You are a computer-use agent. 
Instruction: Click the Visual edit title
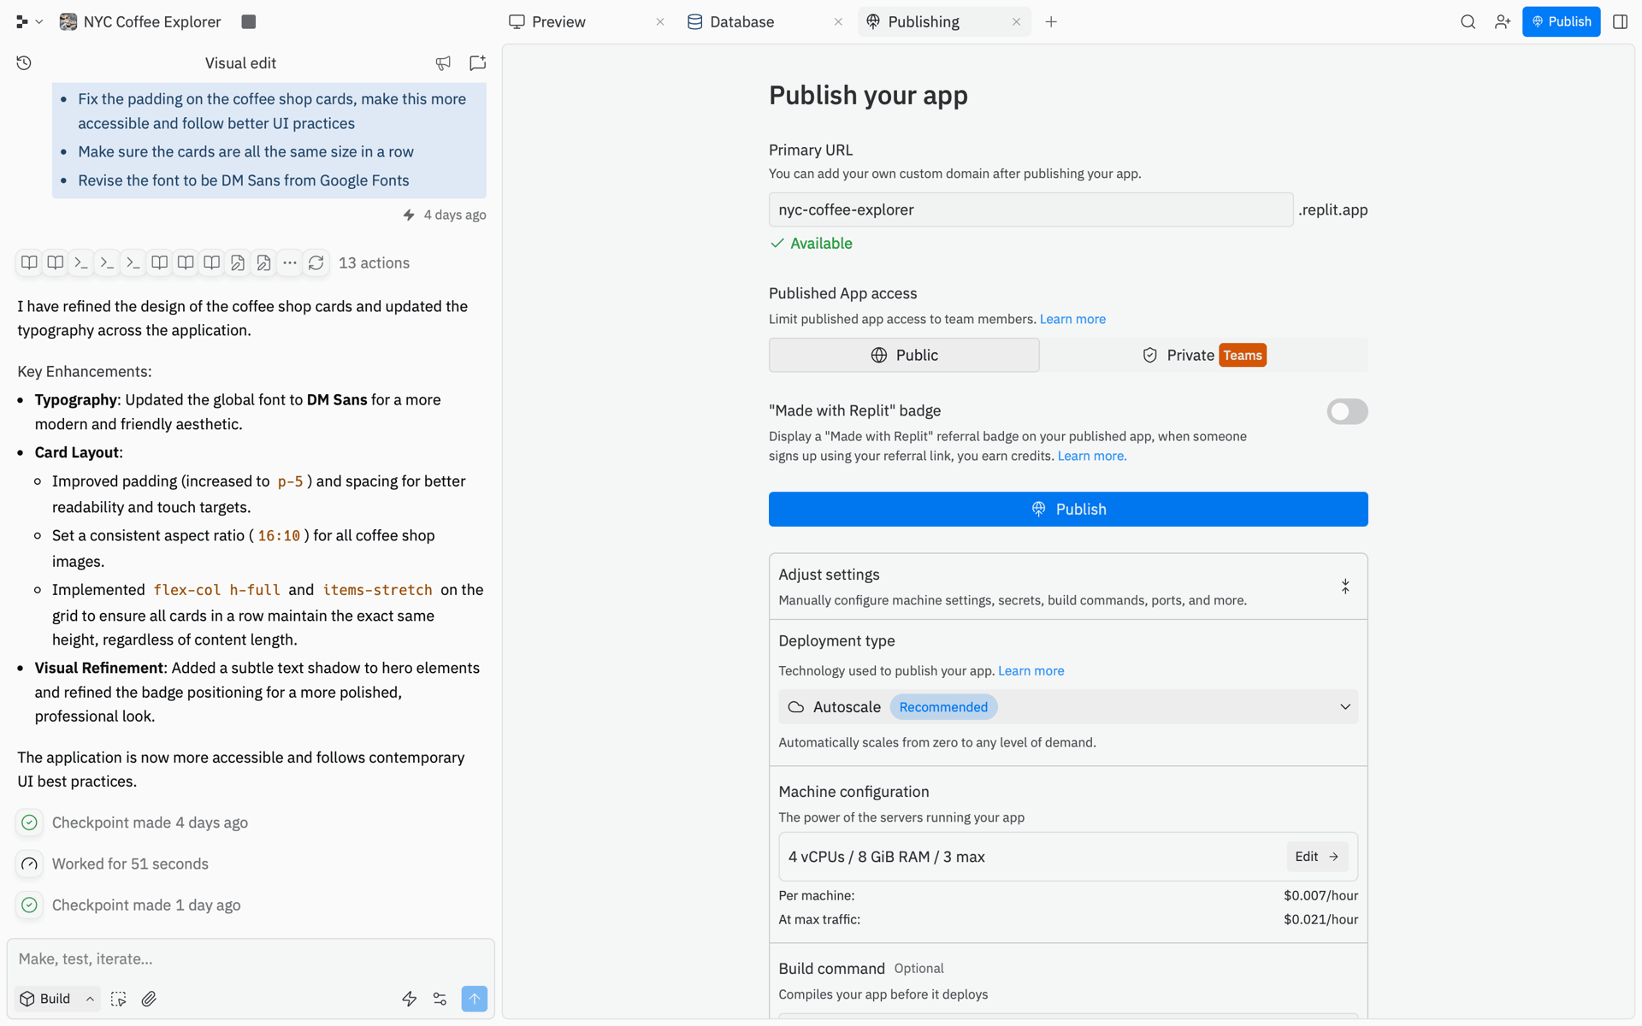pos(240,63)
